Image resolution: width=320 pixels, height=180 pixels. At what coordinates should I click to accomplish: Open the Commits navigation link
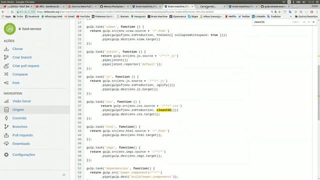click(x=19, y=118)
